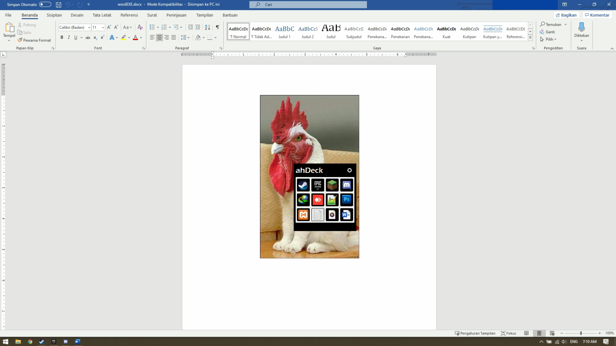
Task: Click the Ganti replace button
Action: tap(548, 32)
